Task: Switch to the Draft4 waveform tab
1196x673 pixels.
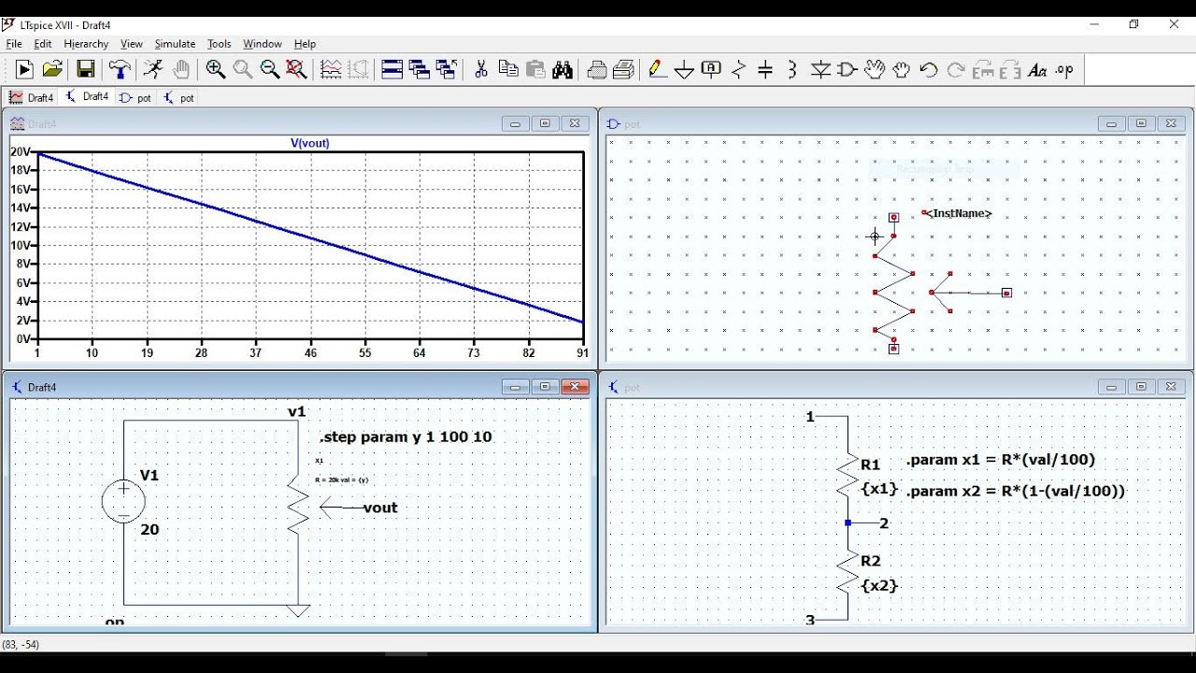Action: [x=32, y=97]
